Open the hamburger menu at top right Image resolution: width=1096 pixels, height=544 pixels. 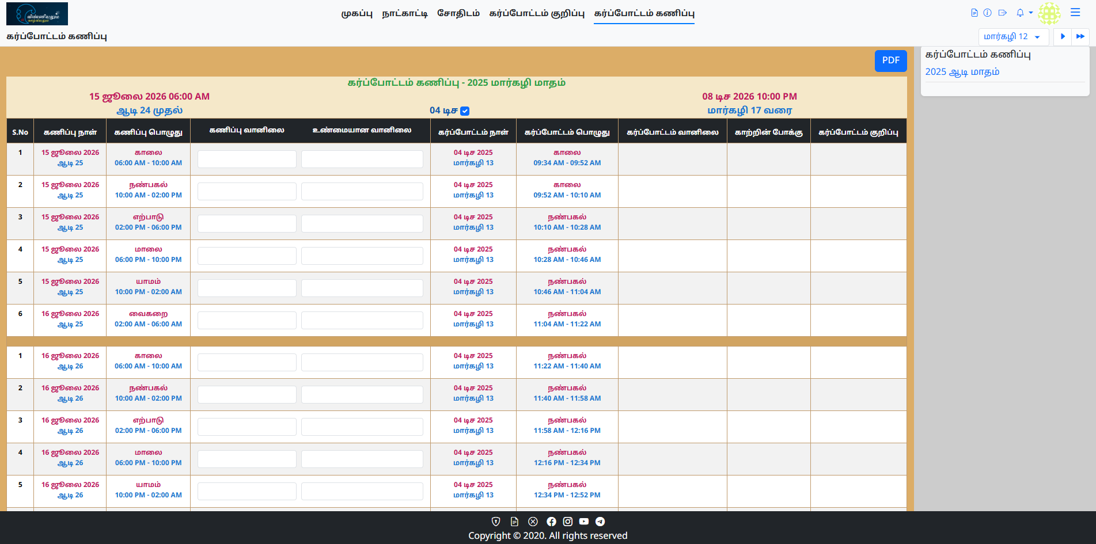pos(1075,12)
